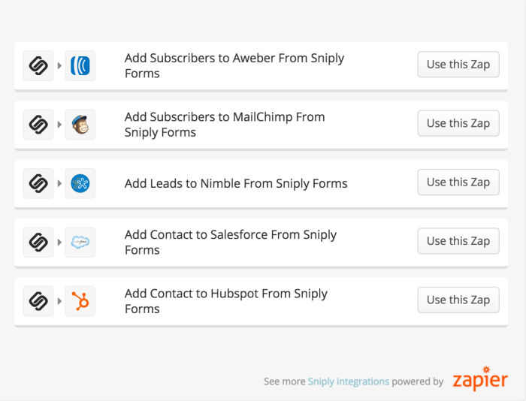Click the Aweber app icon
The image size is (526, 401).
[80, 65]
